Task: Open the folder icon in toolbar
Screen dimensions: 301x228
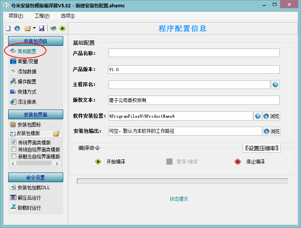Action: point(28,28)
